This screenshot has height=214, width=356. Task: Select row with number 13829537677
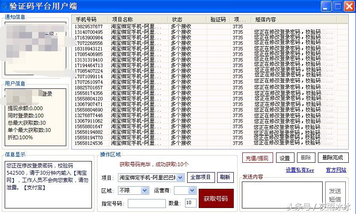[210, 26]
